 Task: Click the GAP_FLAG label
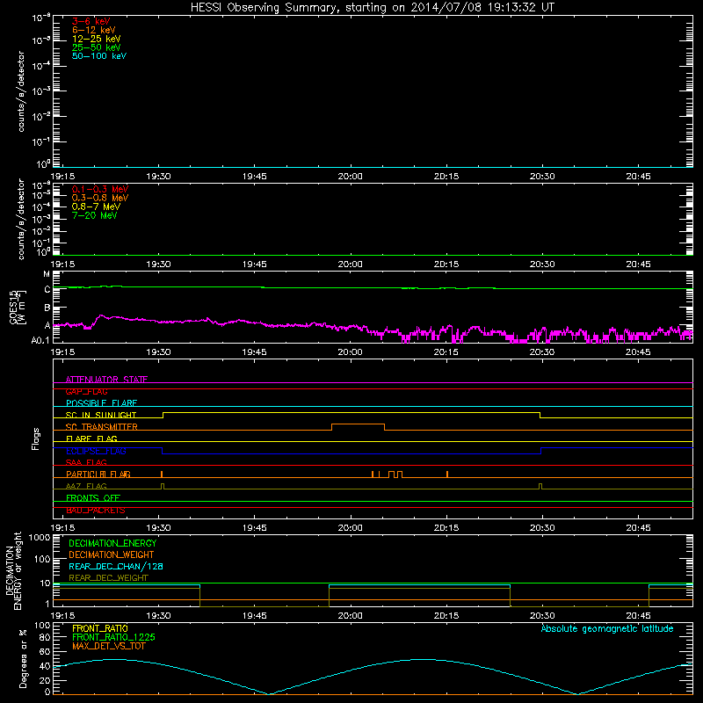click(x=86, y=391)
